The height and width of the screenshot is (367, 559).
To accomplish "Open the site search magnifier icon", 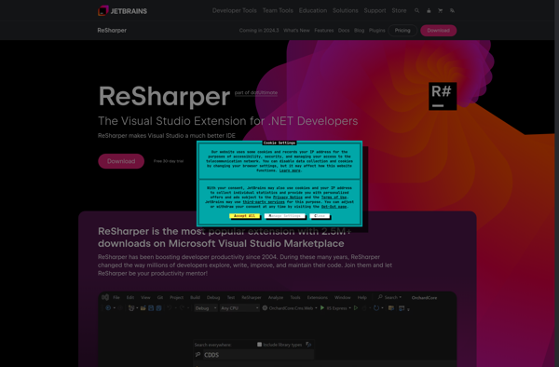I will [416, 10].
